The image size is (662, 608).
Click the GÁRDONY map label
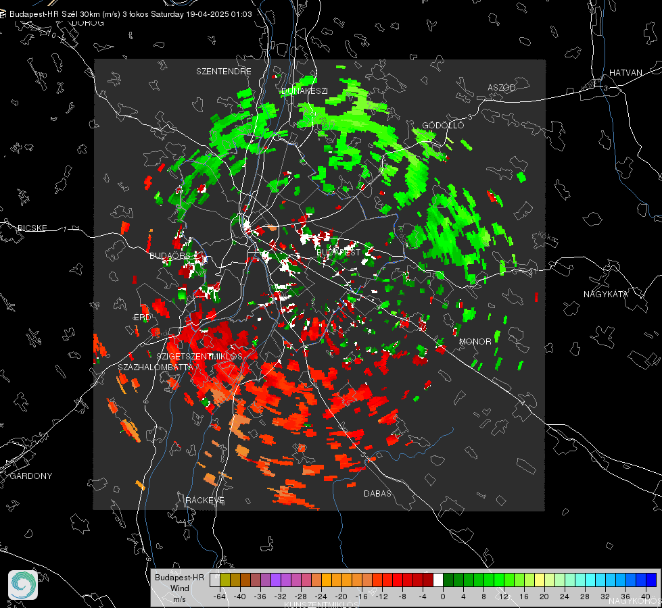31,476
